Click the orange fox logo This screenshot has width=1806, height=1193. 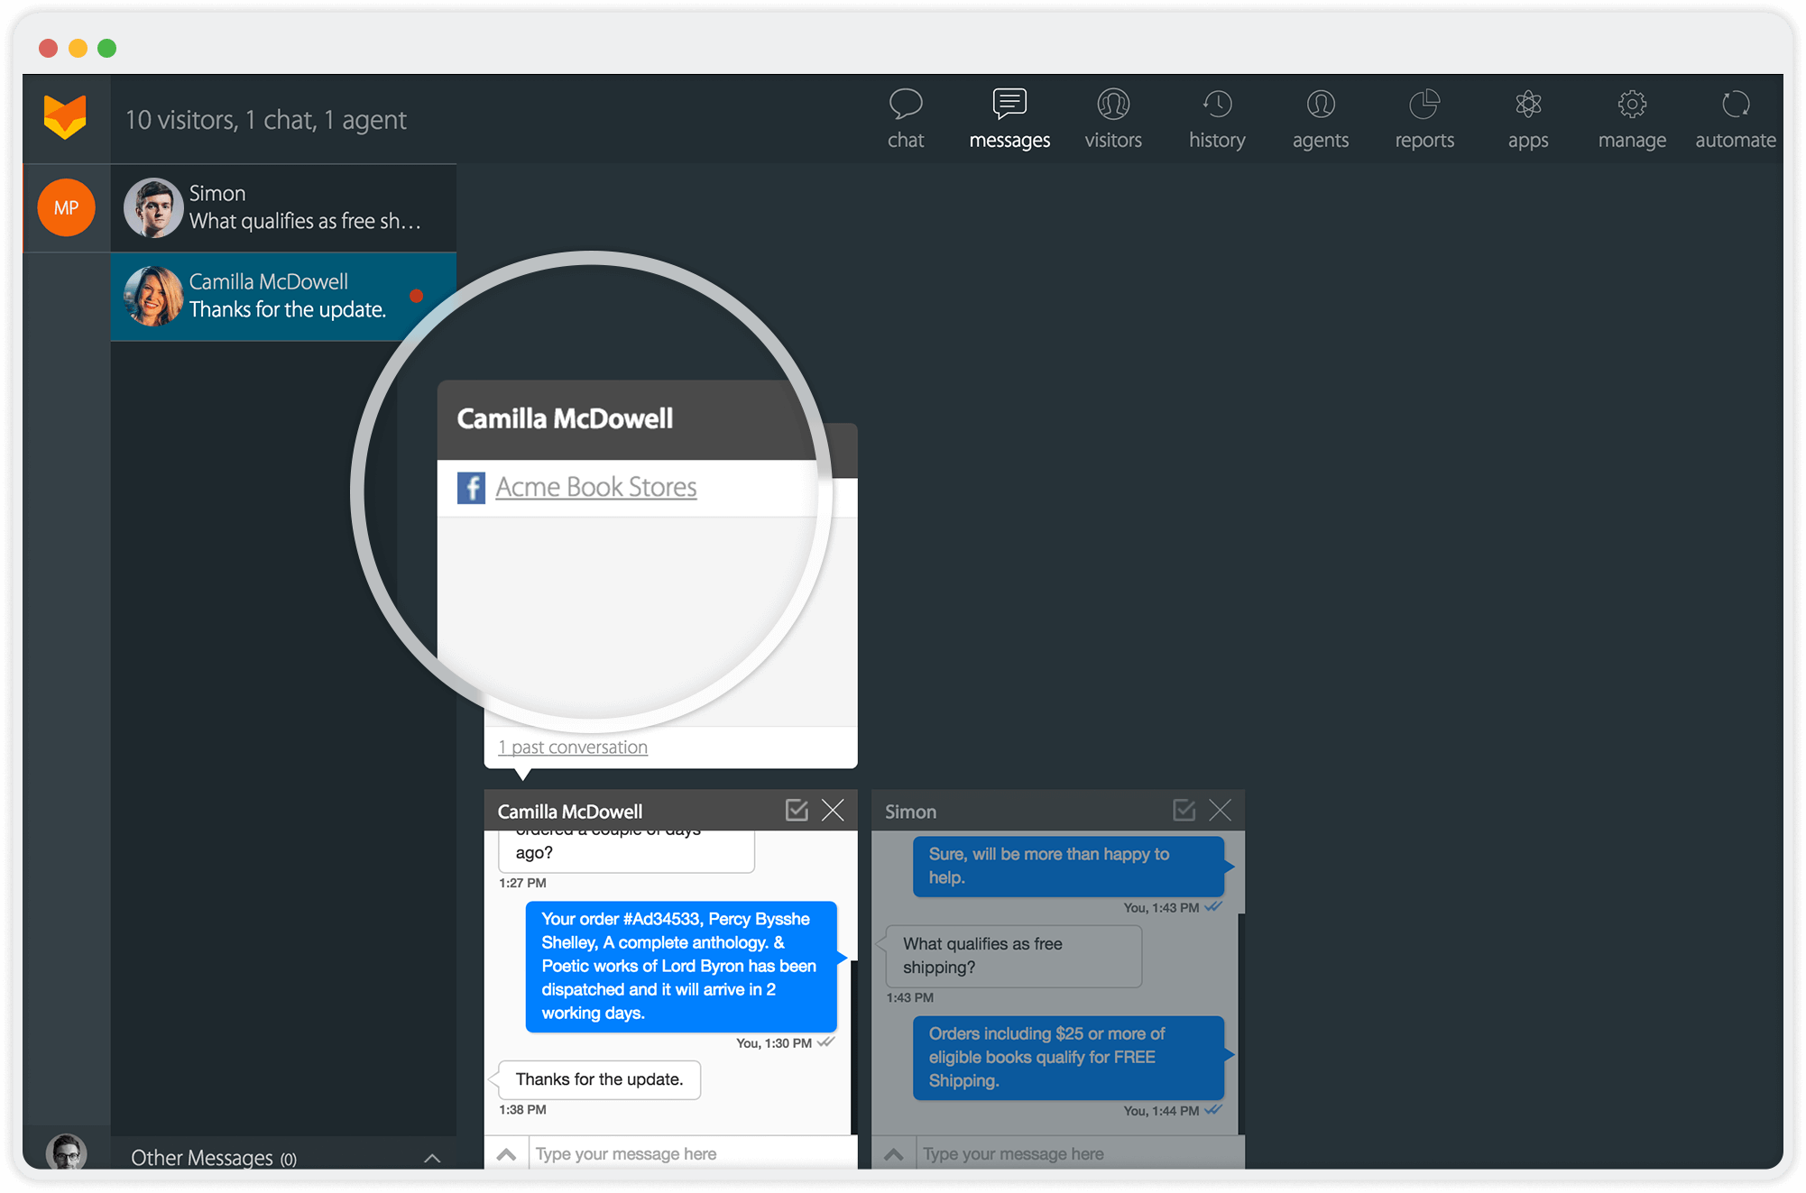click(x=65, y=117)
